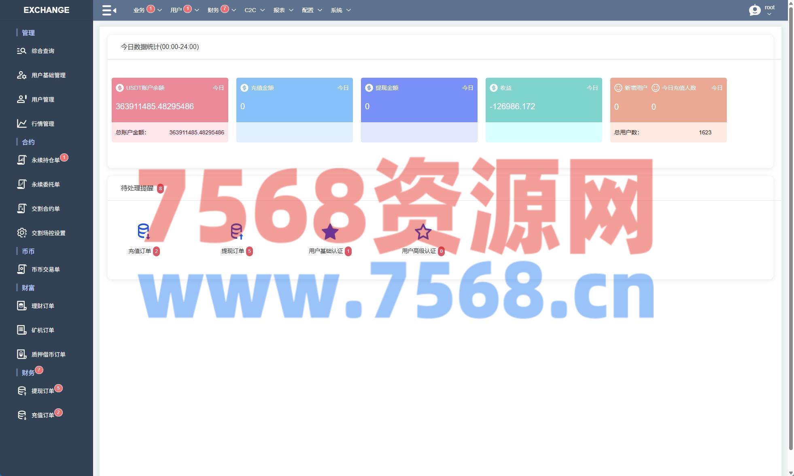The height and width of the screenshot is (476, 794).
Task: Click the 充值订单 database icon in reminders
Action: (144, 231)
